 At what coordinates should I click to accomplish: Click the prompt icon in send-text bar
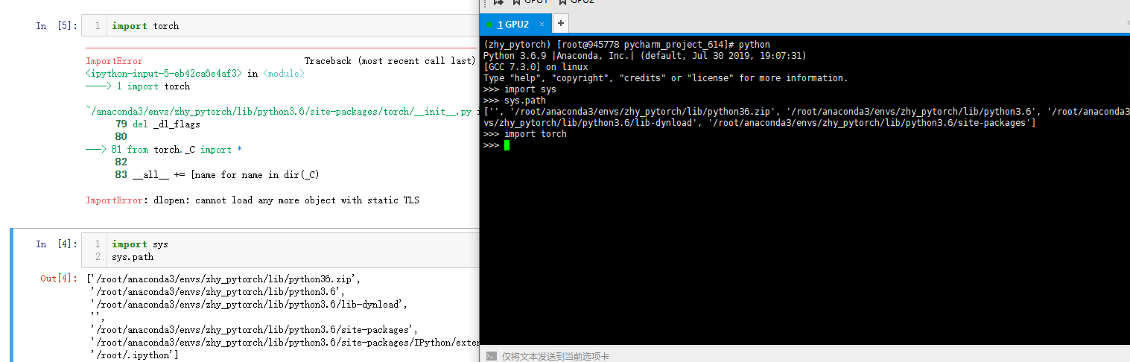(491, 356)
